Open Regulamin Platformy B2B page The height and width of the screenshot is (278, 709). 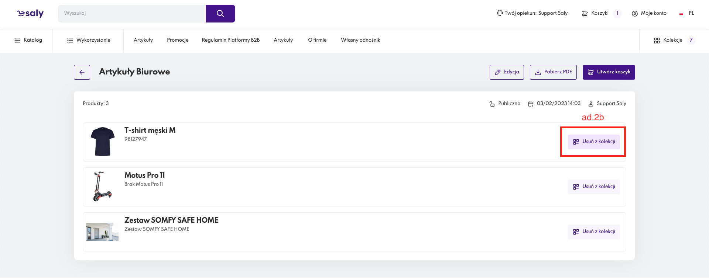tap(231, 40)
